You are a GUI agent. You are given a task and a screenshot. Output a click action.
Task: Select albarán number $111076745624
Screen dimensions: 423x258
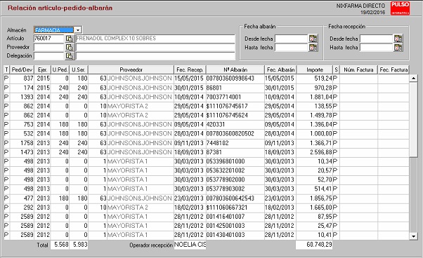pos(227,115)
